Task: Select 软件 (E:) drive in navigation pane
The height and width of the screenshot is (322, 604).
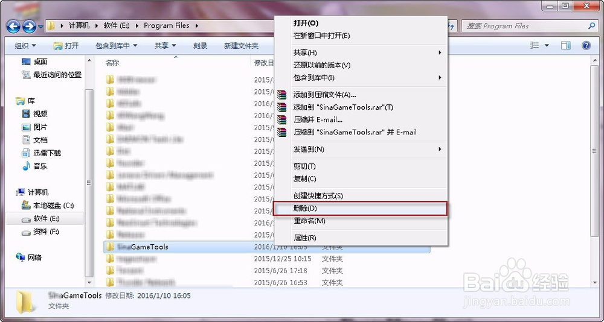Action: click(45, 218)
